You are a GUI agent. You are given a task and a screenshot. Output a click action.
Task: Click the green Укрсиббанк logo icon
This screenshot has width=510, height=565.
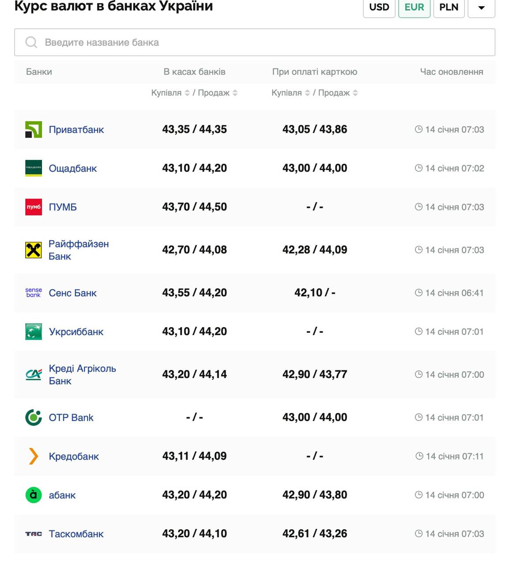coord(34,331)
